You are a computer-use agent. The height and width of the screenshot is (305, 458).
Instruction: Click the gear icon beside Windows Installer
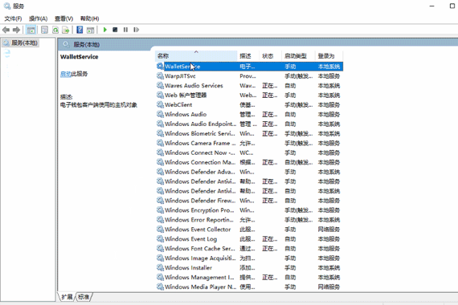pos(160,267)
